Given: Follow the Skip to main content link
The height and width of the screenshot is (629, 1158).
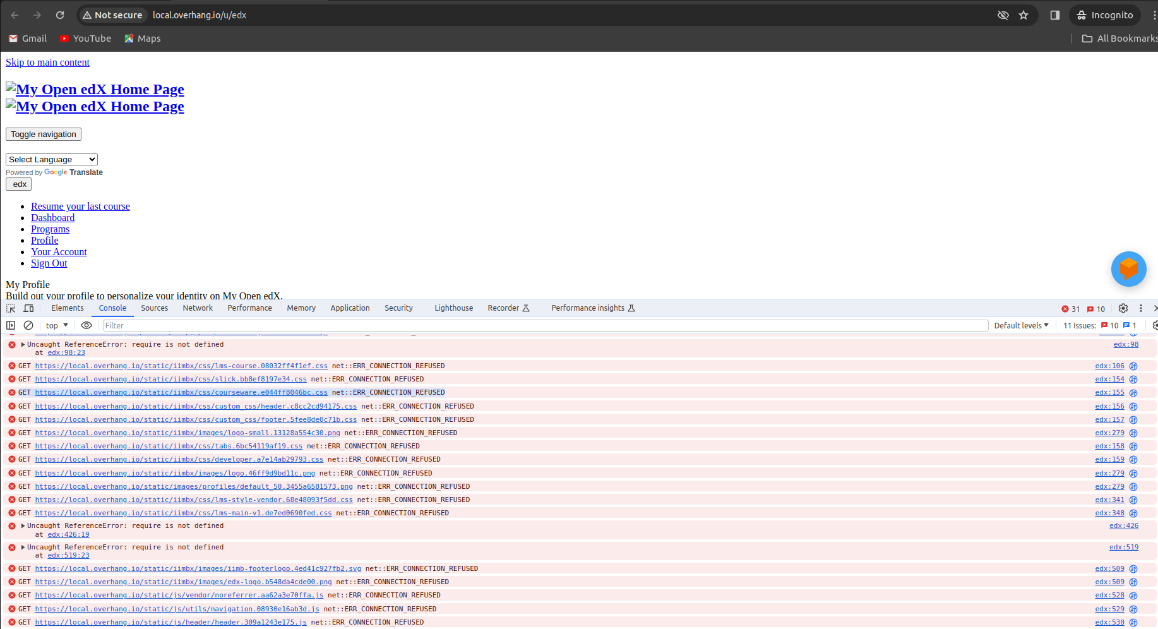Looking at the screenshot, I should click(x=47, y=63).
